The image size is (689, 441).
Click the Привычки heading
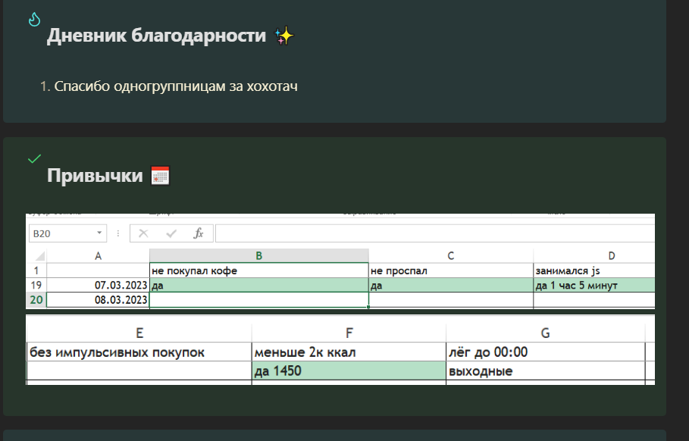coord(95,176)
